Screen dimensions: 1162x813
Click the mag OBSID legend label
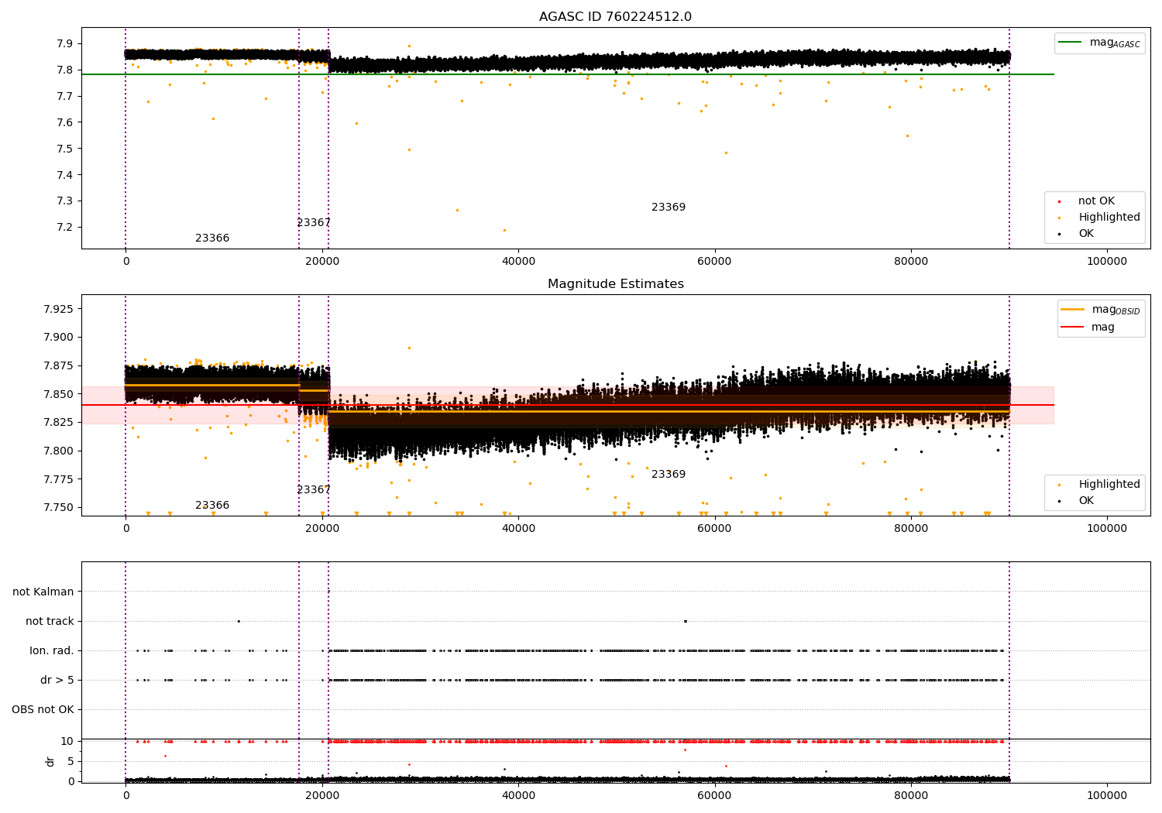coord(1116,310)
